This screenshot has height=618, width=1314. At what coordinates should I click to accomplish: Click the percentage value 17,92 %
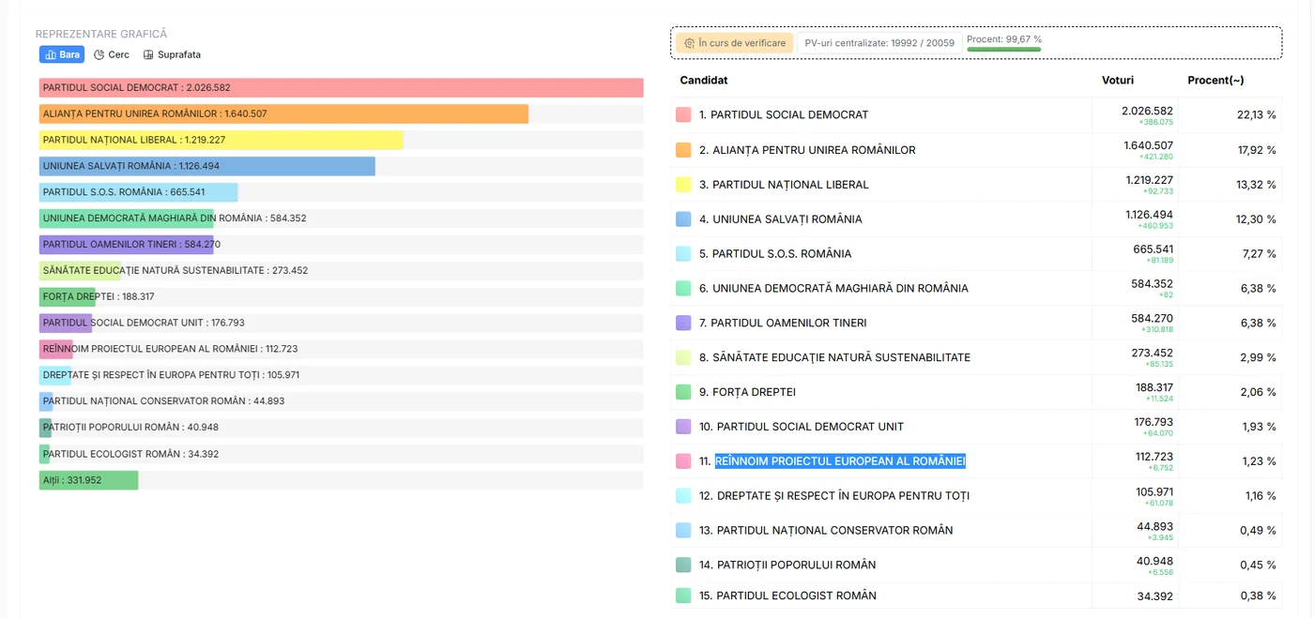point(1257,149)
